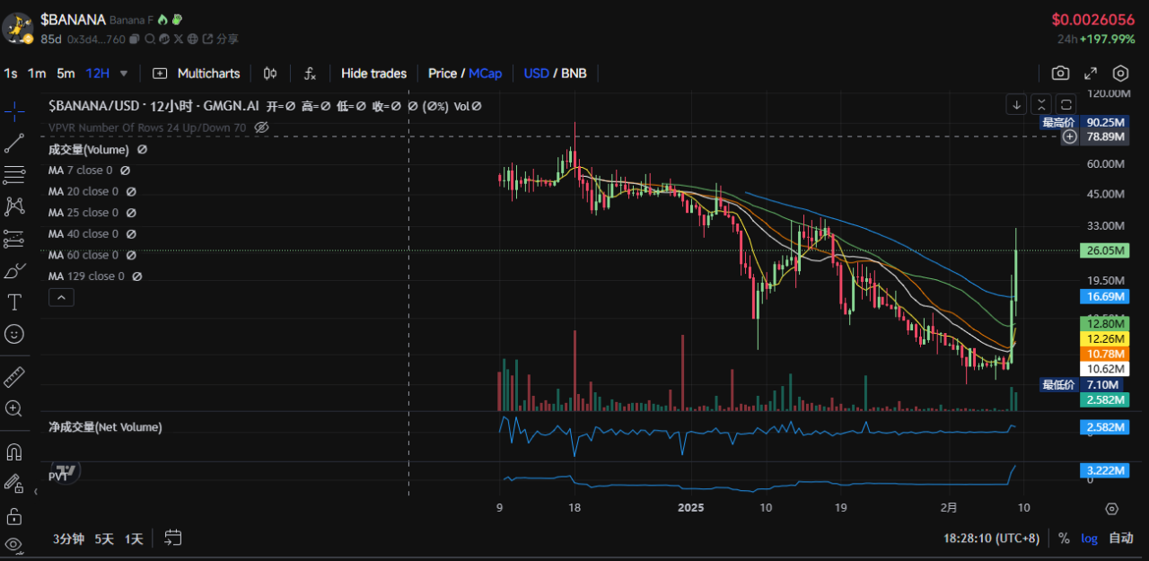This screenshot has height=561, width=1149.
Task: Toggle log scale on price axis
Action: [1089, 539]
